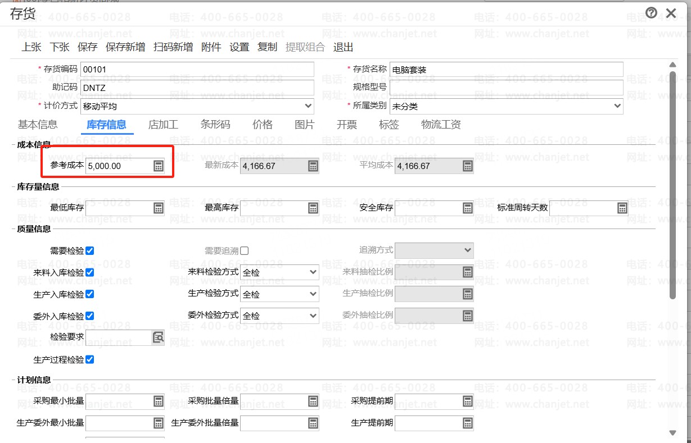This screenshot has height=443, width=691.
Task: Open calculator for 生产委外最小批量
Action: pos(159,423)
